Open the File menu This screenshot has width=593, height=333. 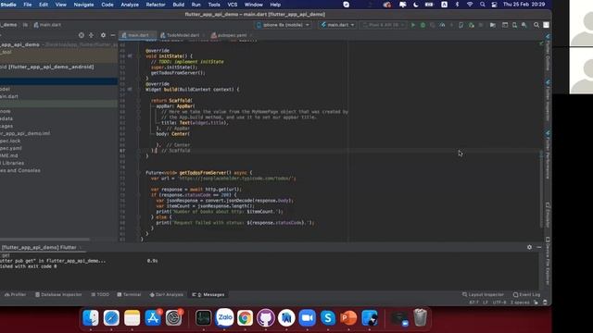pos(28,5)
